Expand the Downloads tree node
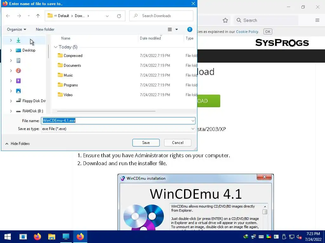The width and height of the screenshot is (325, 243). [11, 40]
